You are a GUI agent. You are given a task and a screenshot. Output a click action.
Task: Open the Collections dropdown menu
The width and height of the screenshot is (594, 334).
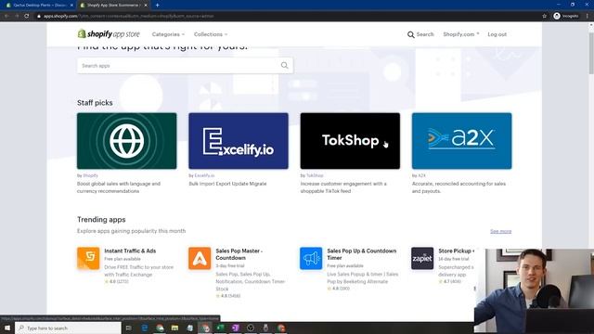pyautogui.click(x=211, y=34)
